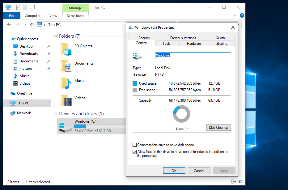Select the 3D Objects folder icon
Image resolution: width=288 pixels, height=190 pixels.
coord(66,49)
